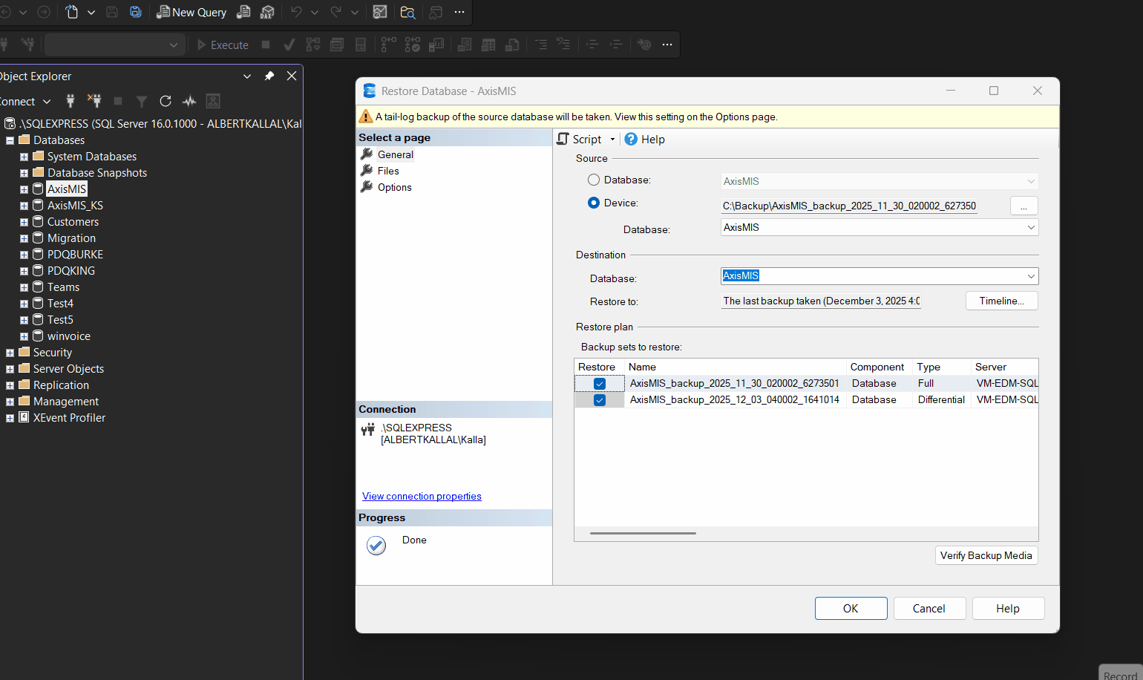Click the Script icon in dialog toolbar
1143x680 pixels.
[564, 139]
